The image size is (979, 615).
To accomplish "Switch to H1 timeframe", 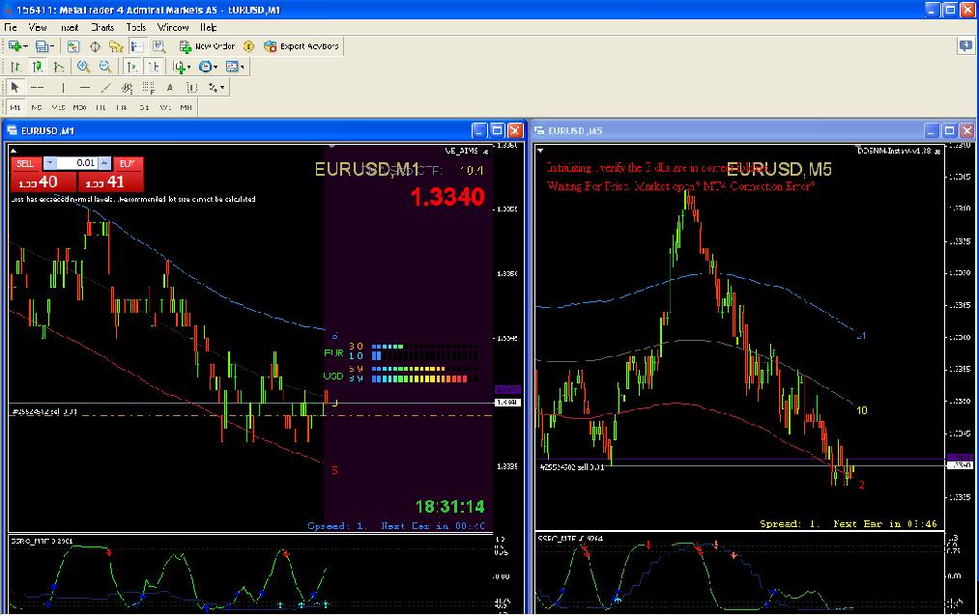I will coord(101,107).
